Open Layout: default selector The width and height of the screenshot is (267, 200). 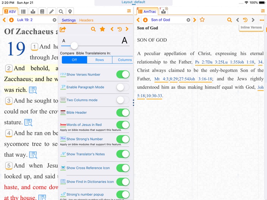point(133,2)
